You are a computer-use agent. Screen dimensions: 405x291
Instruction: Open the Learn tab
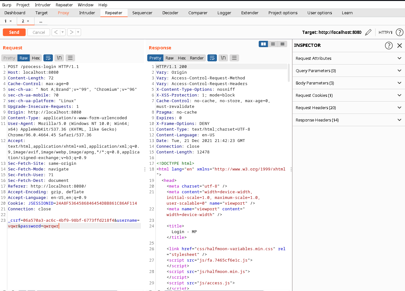347,13
